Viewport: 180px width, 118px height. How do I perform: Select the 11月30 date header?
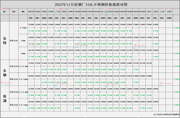pos(169,12)
